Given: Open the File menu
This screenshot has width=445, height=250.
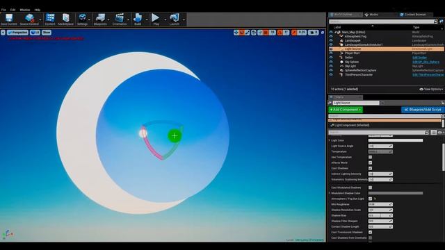Looking at the screenshot, I should (3, 10).
